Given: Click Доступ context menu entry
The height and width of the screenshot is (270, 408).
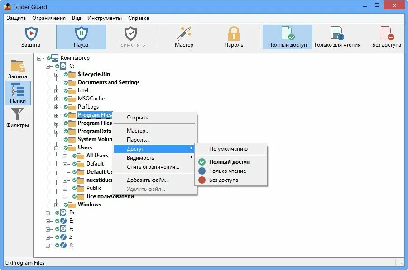Looking at the screenshot, I should click(x=155, y=149).
